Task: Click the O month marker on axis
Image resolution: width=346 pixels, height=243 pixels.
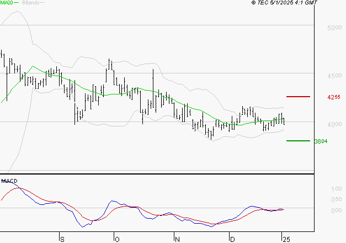Action: tap(117, 240)
